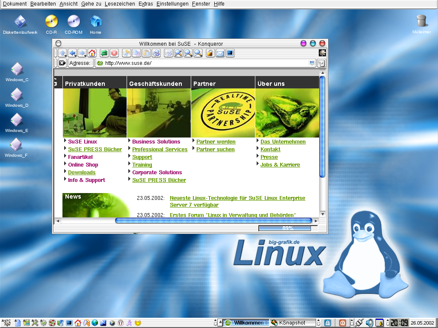Click the find magnifier icon in the toolbar
The height and width of the screenshot is (328, 438).
click(x=178, y=53)
